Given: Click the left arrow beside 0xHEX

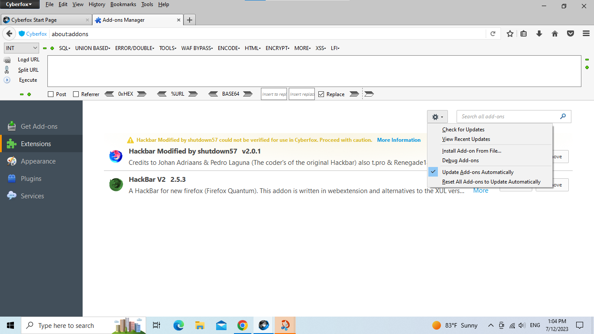Looking at the screenshot, I should pyautogui.click(x=110, y=94).
